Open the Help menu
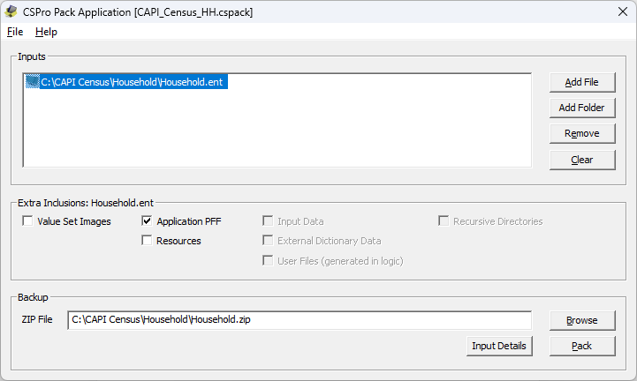Screen dimensions: 637x381 46,32
